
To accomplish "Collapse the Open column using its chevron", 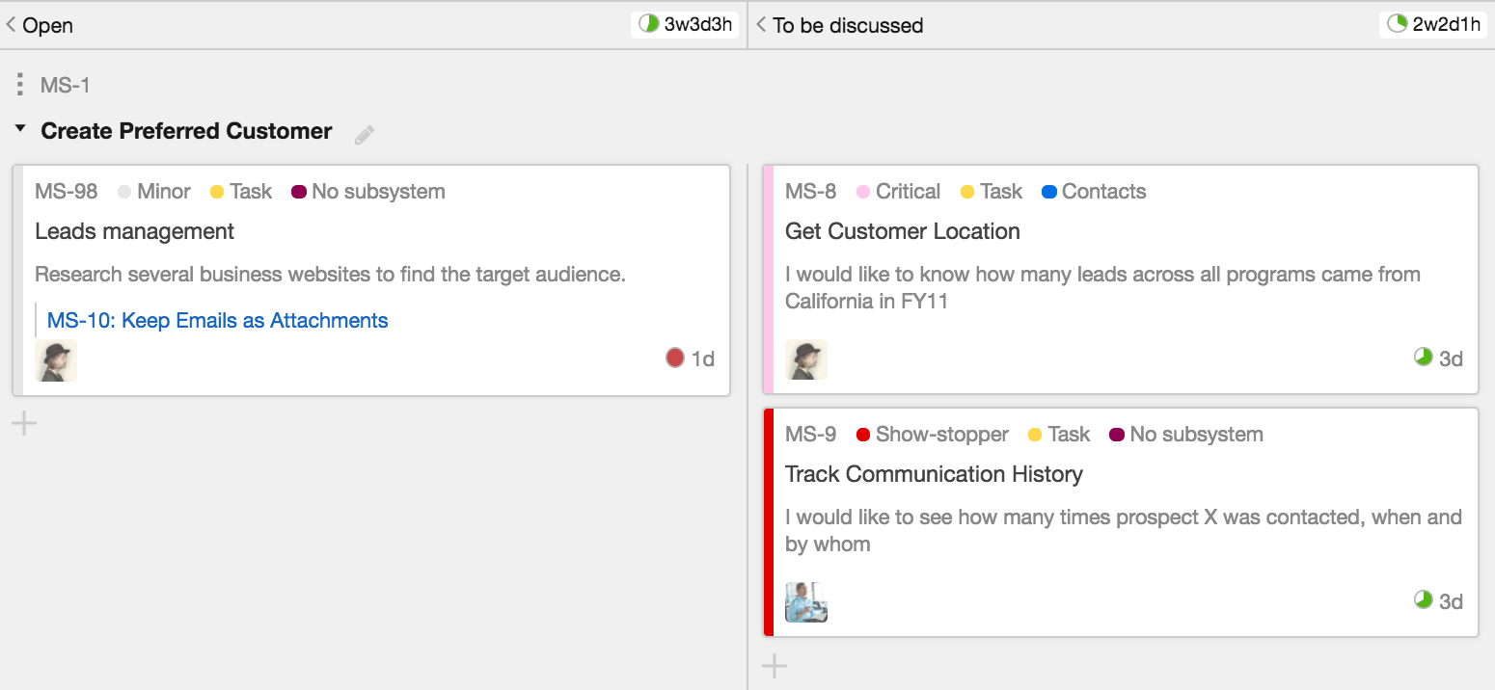I will tap(11, 25).
